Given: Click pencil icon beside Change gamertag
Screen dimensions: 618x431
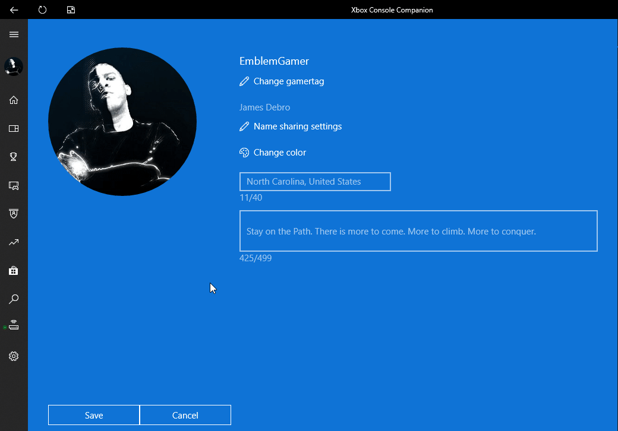Looking at the screenshot, I should tap(244, 81).
